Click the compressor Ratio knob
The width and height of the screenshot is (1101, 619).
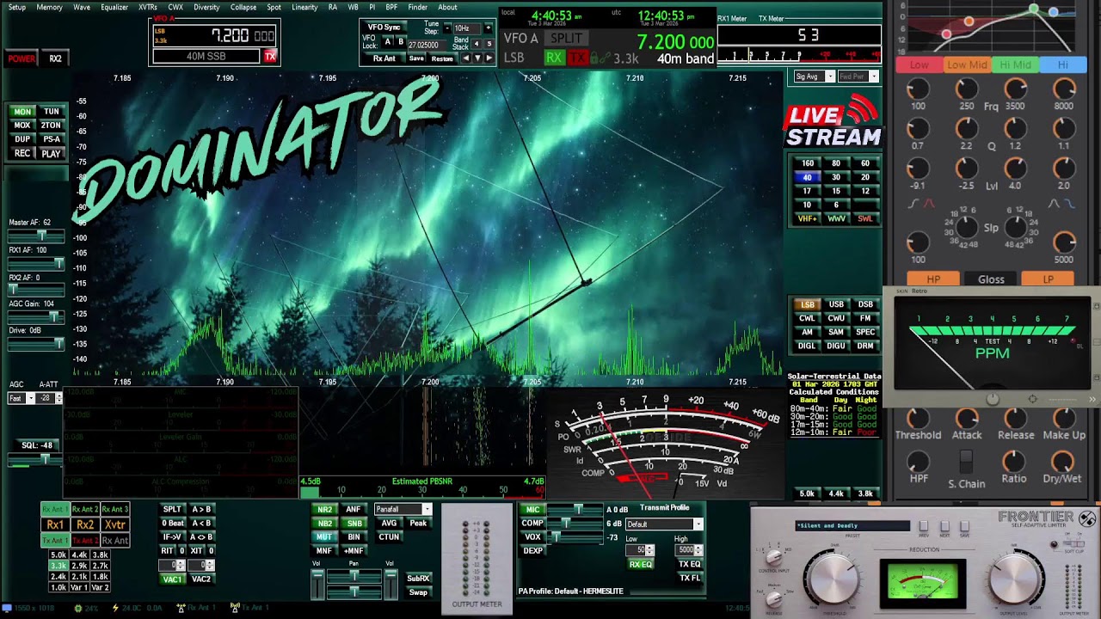coord(1015,461)
